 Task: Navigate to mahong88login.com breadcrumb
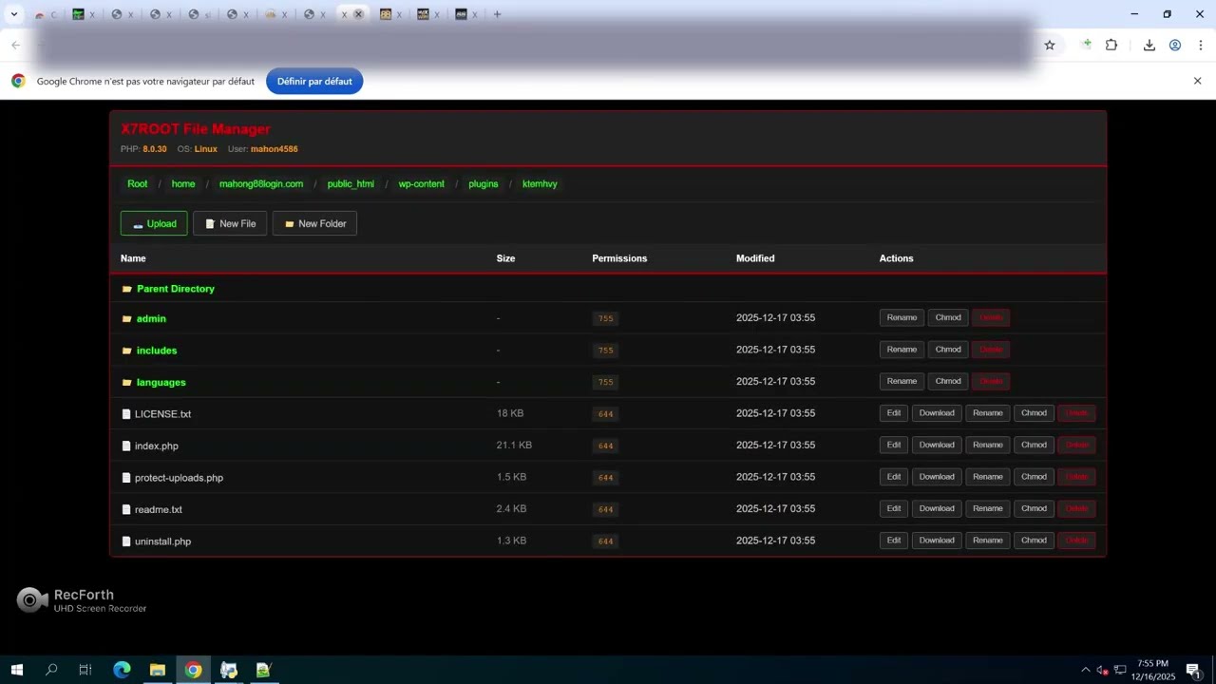pos(261,184)
